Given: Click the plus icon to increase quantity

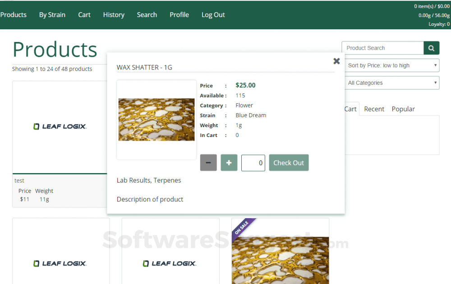Looking at the screenshot, I should (x=229, y=163).
